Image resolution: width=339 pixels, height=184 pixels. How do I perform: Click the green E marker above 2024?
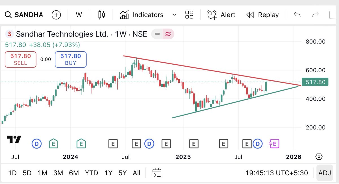click(81, 144)
